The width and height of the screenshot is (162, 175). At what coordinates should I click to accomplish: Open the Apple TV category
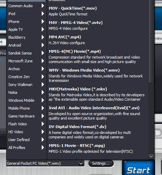point(27,29)
